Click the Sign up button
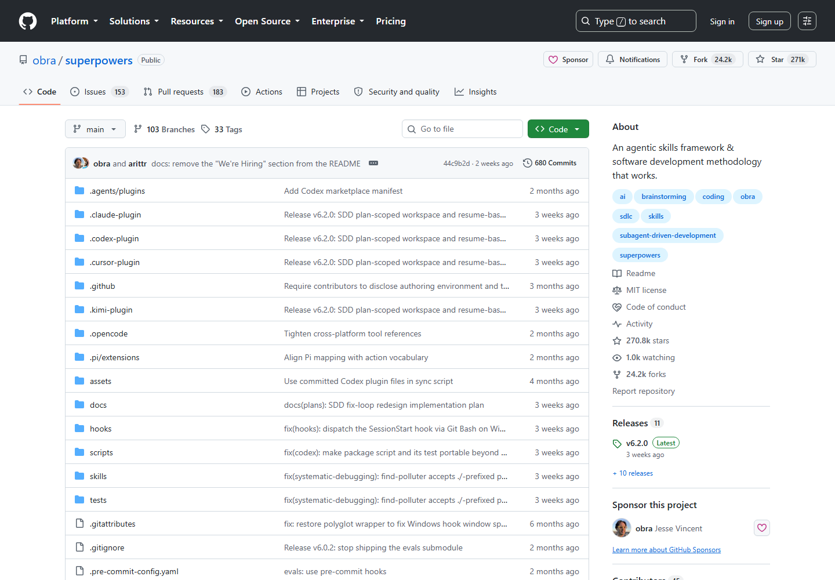This screenshot has height=580, width=835. [769, 21]
